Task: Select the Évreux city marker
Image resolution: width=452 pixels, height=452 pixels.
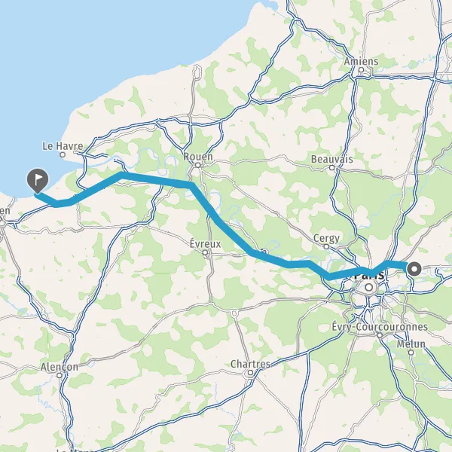Action: [205, 253]
